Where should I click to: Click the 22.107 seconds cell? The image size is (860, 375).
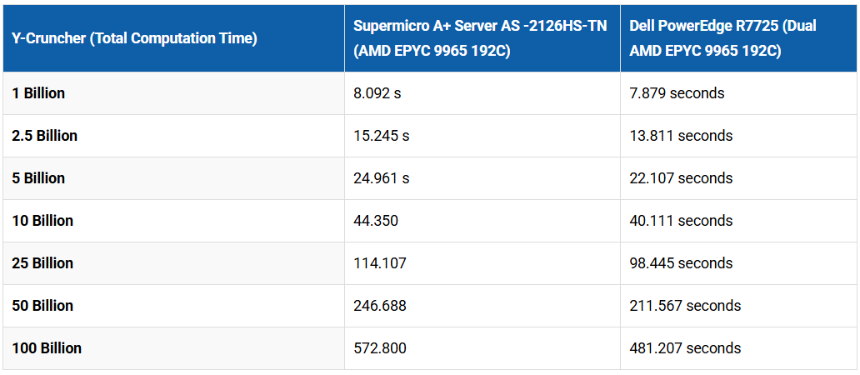(x=681, y=178)
